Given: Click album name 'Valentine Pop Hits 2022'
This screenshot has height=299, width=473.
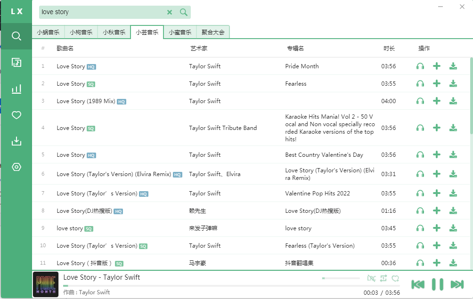Looking at the screenshot, I should click(x=318, y=194).
